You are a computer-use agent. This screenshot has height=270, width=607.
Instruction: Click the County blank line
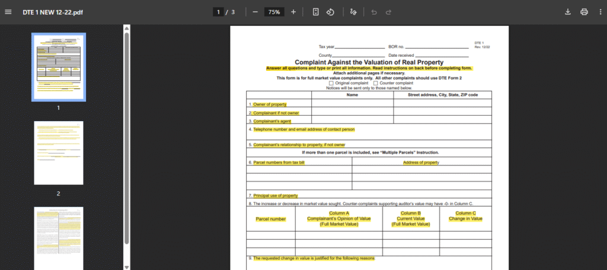point(359,56)
